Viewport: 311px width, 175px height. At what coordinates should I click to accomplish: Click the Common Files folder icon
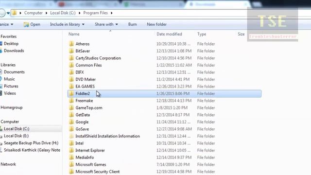point(71,65)
